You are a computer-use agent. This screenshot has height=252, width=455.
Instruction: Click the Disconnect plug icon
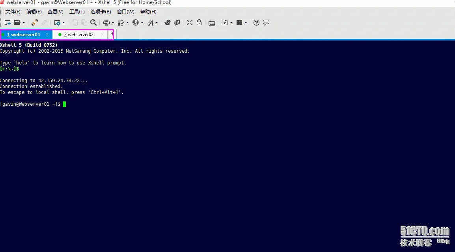(44, 22)
